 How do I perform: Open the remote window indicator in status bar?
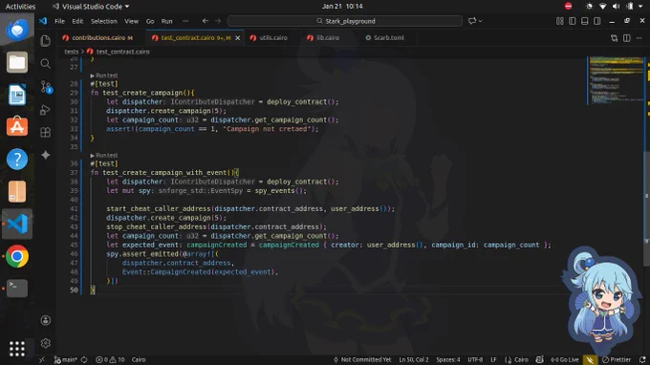[42, 359]
